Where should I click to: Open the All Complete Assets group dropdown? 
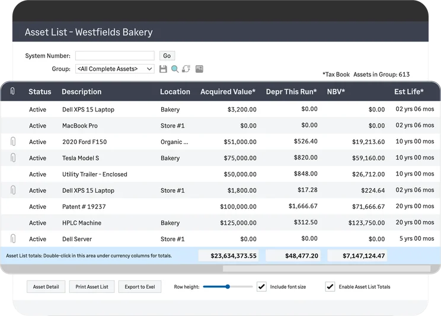tap(115, 69)
